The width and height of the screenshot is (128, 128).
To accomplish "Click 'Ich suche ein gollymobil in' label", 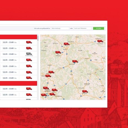I will tap(42, 28).
